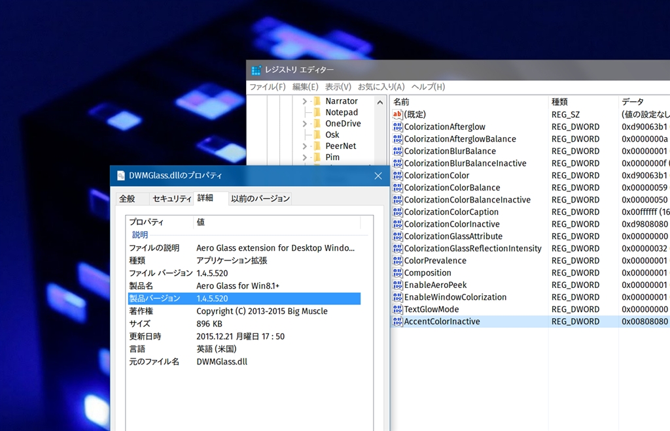Click the tree pane scroll-up arrow

pyautogui.click(x=380, y=103)
